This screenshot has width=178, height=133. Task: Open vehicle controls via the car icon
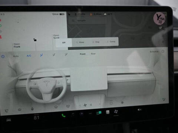tap(9, 120)
